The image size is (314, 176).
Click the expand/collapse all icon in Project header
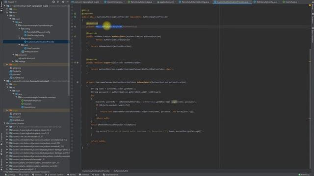(x=58, y=2)
